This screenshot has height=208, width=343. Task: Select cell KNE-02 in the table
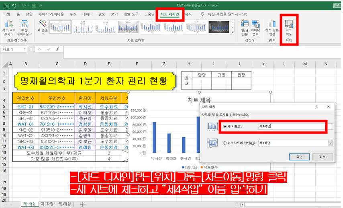coord(26,130)
